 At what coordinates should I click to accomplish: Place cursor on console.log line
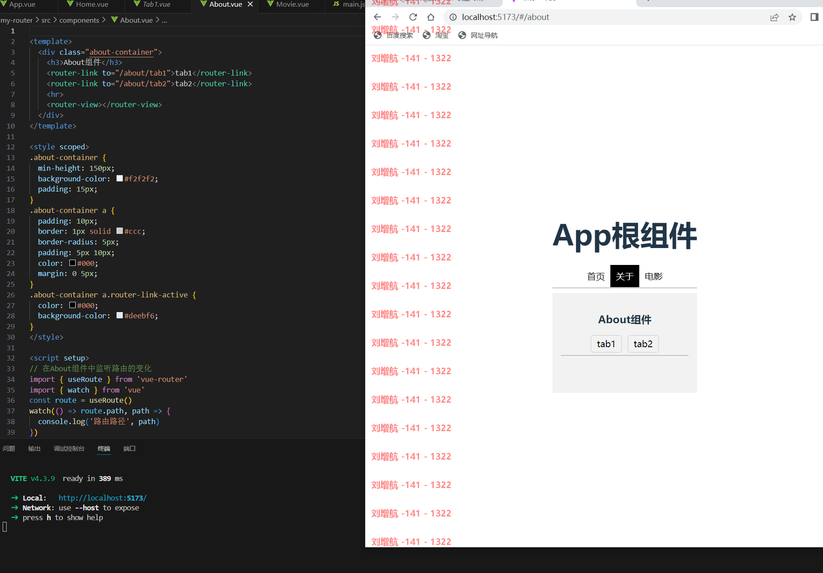pos(98,421)
